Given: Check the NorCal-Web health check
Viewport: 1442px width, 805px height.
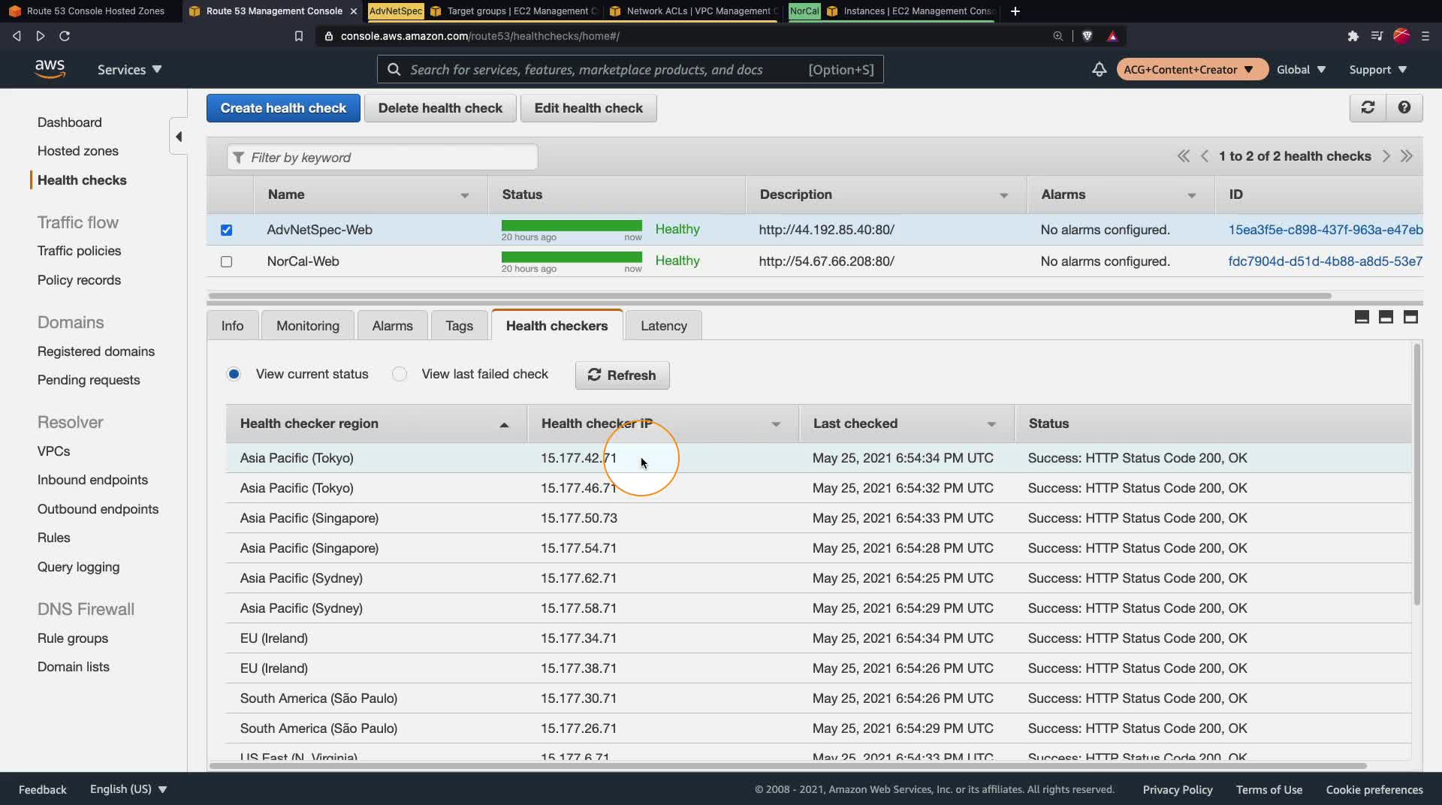Looking at the screenshot, I should pos(226,261).
